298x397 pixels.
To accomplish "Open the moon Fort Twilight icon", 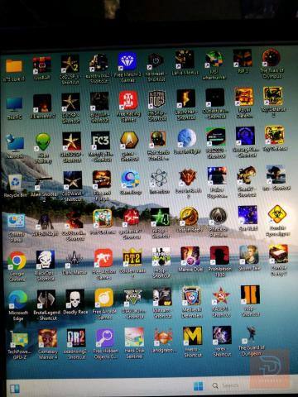I will pyautogui.click(x=186, y=137).
